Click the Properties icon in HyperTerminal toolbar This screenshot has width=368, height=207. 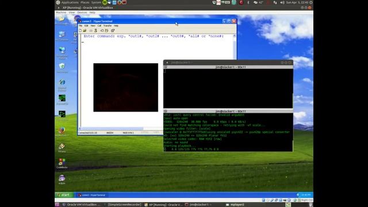[x=113, y=30]
